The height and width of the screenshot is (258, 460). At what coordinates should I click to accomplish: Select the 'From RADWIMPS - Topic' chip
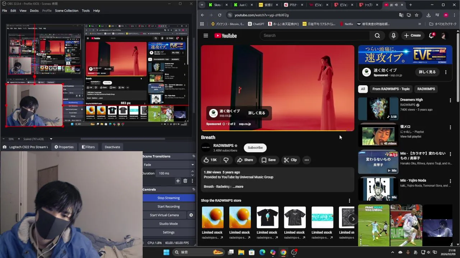pos(391,89)
